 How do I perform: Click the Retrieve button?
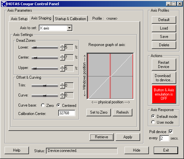101,137
